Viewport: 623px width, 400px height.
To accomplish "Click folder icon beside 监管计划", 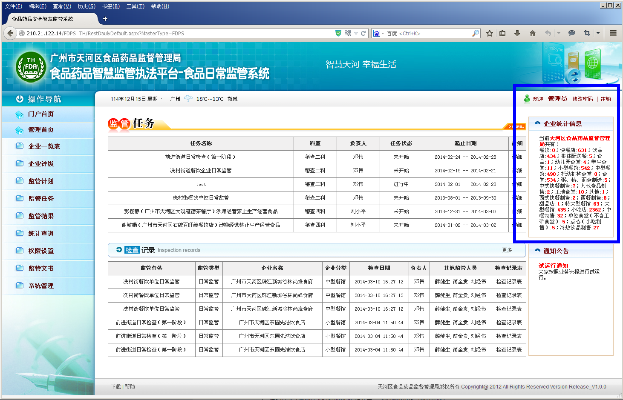I will click(20, 181).
